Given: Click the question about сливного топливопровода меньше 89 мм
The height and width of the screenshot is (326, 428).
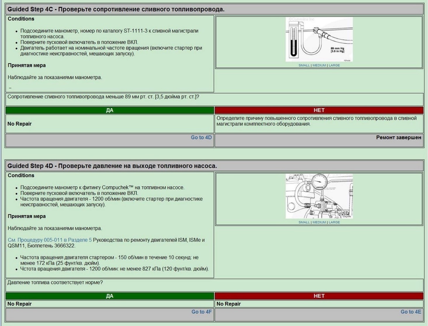Looking at the screenshot, I should click(103, 97).
